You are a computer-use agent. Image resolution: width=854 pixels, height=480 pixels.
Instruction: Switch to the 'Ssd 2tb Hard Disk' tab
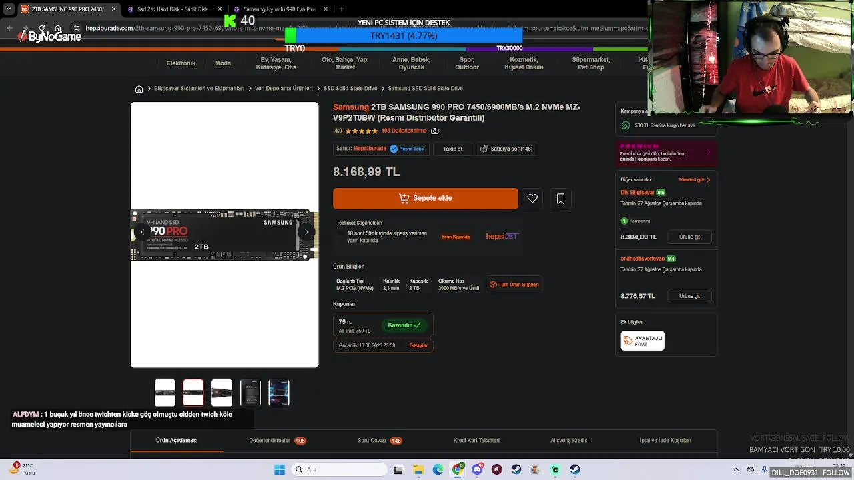point(167,9)
